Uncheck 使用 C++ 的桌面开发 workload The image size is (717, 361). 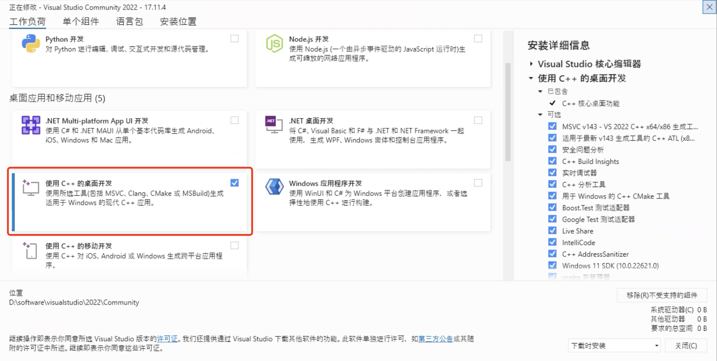coord(234,183)
